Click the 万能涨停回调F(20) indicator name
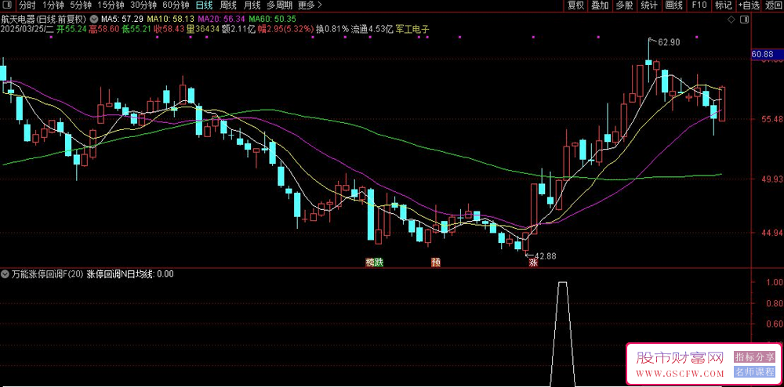 click(x=46, y=273)
